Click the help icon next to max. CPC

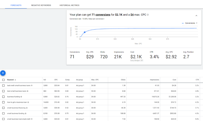coord(148,15)
